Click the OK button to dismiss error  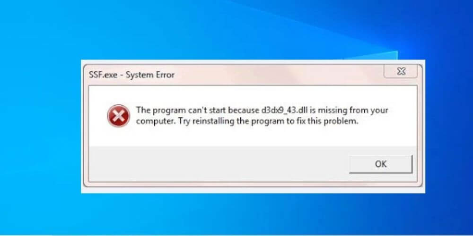tap(380, 164)
